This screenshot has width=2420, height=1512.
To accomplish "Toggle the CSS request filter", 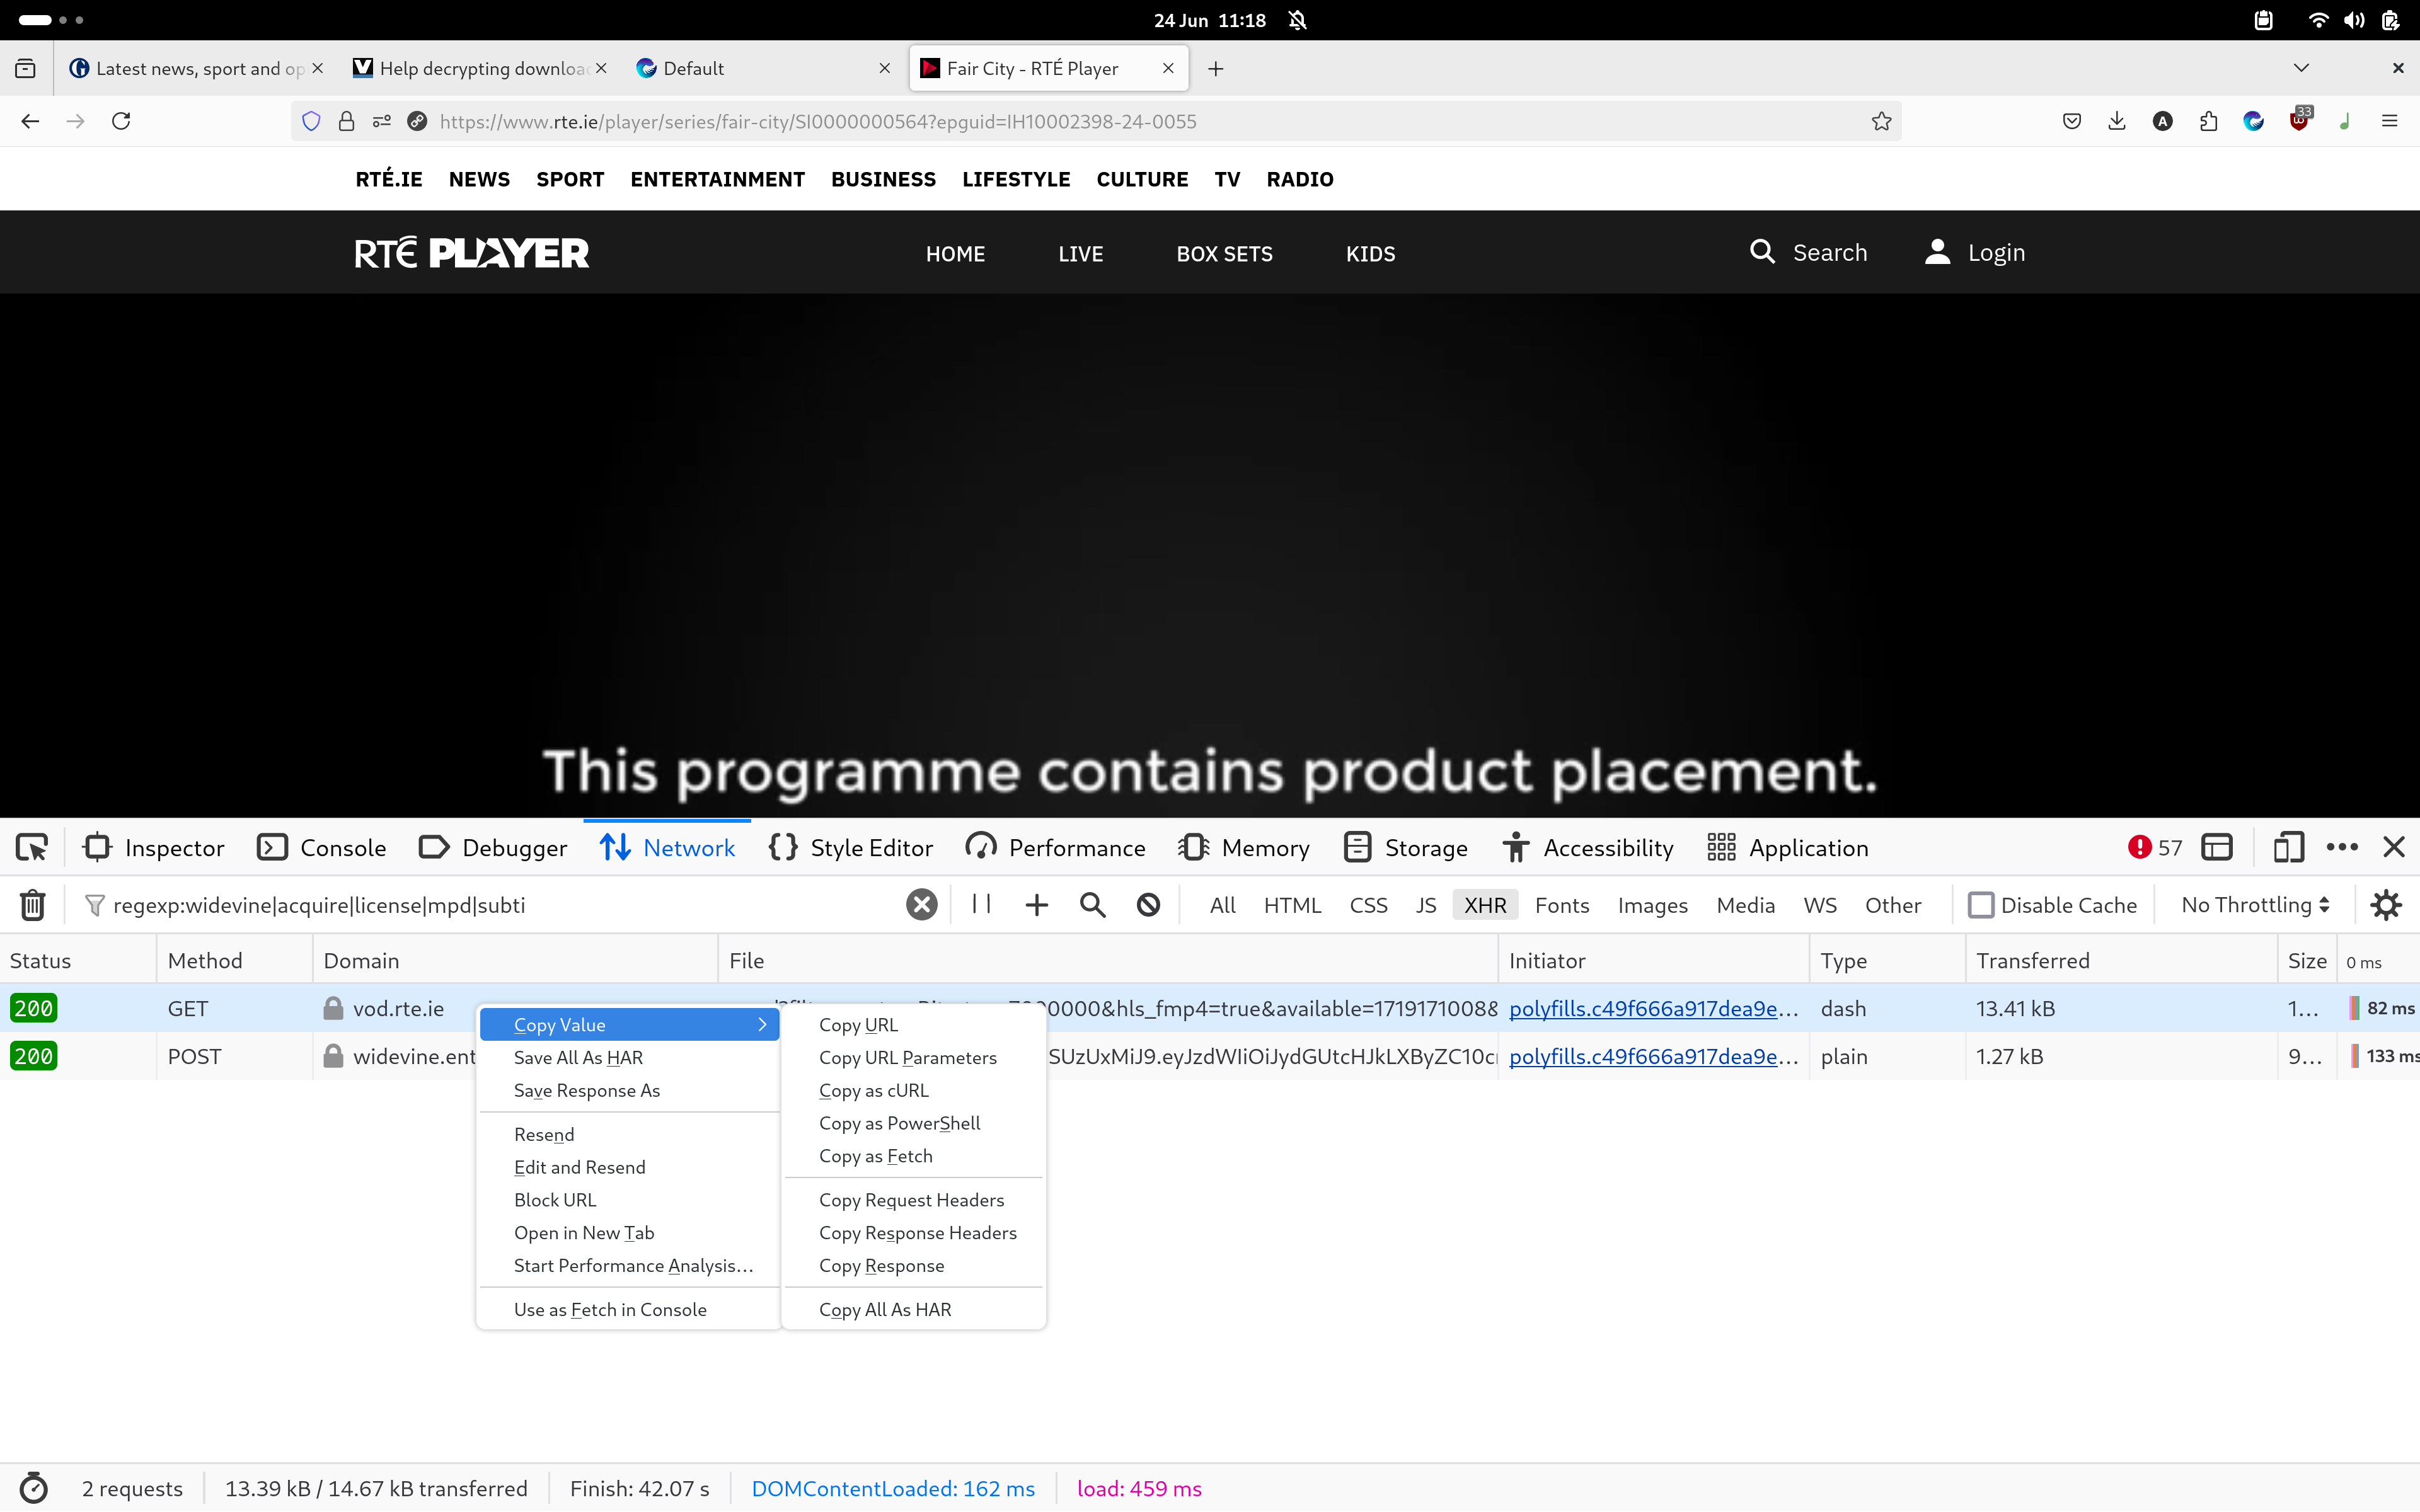I will (x=1368, y=905).
